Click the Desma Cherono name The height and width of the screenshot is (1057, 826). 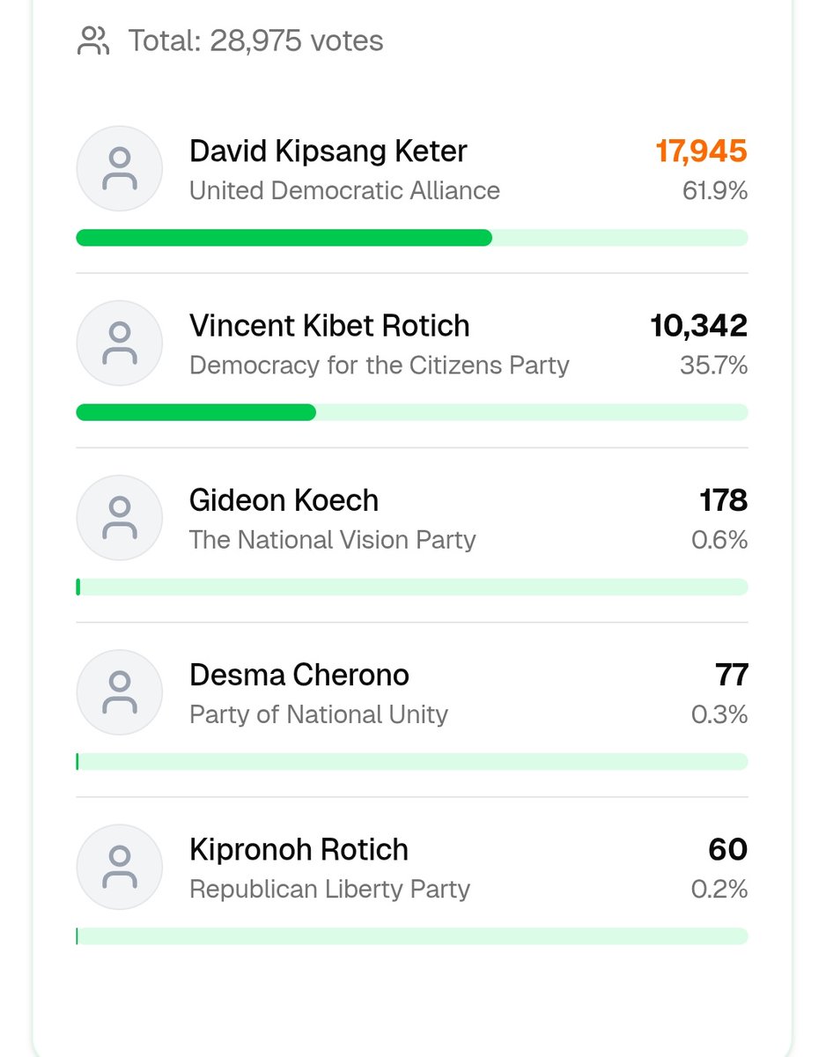(x=299, y=676)
